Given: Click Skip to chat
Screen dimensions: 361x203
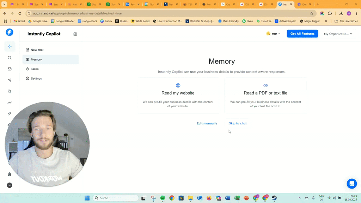Looking at the screenshot, I should click(238, 123).
